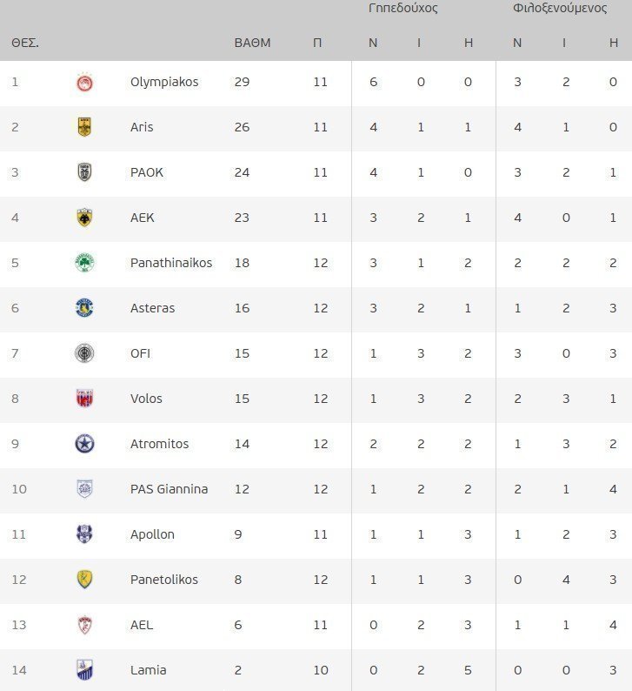Click the Apollon club crest
Image resolution: width=632 pixels, height=691 pixels.
click(84, 534)
